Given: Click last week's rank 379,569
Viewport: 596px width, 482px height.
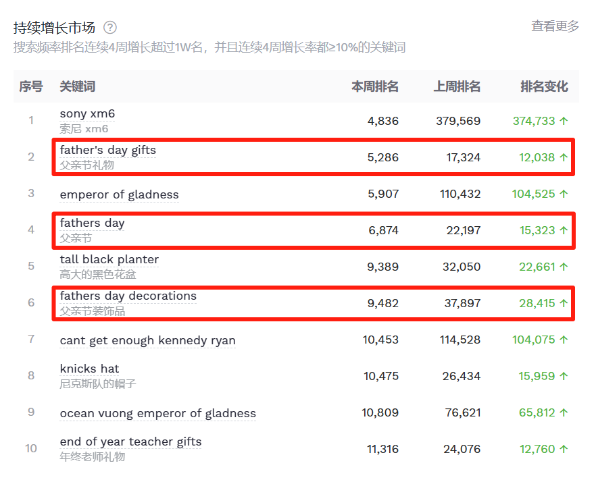Looking at the screenshot, I should coord(458,121).
